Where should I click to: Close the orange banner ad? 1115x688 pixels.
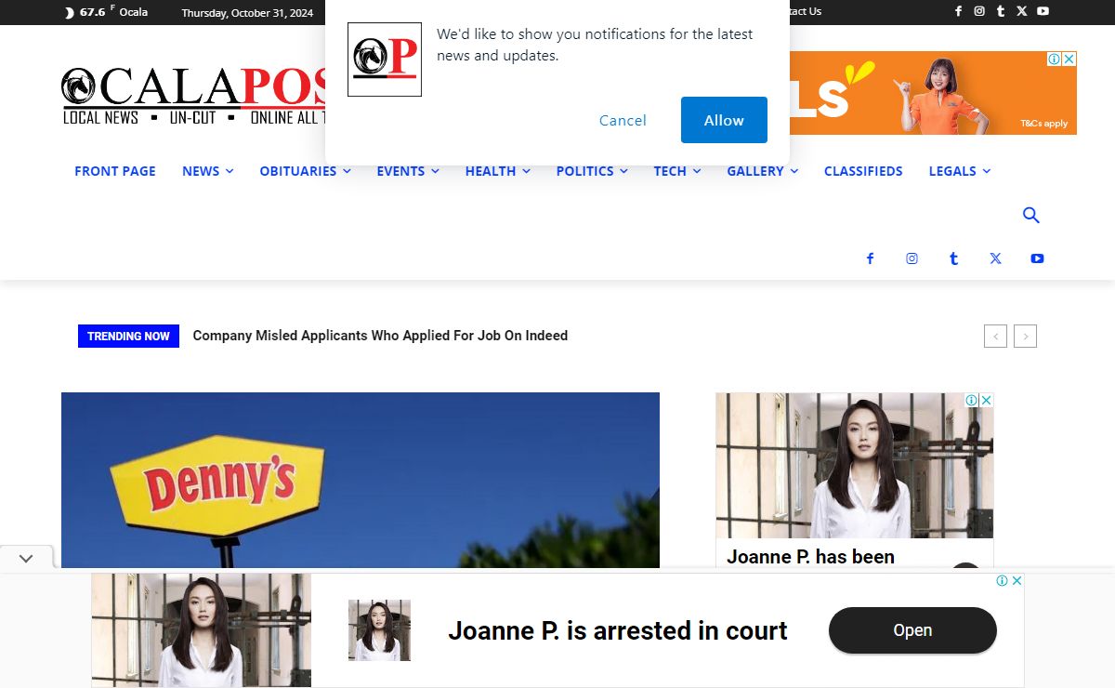coord(1069,59)
